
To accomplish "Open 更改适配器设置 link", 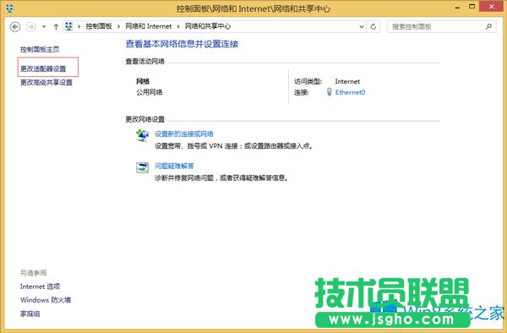I will pos(43,68).
